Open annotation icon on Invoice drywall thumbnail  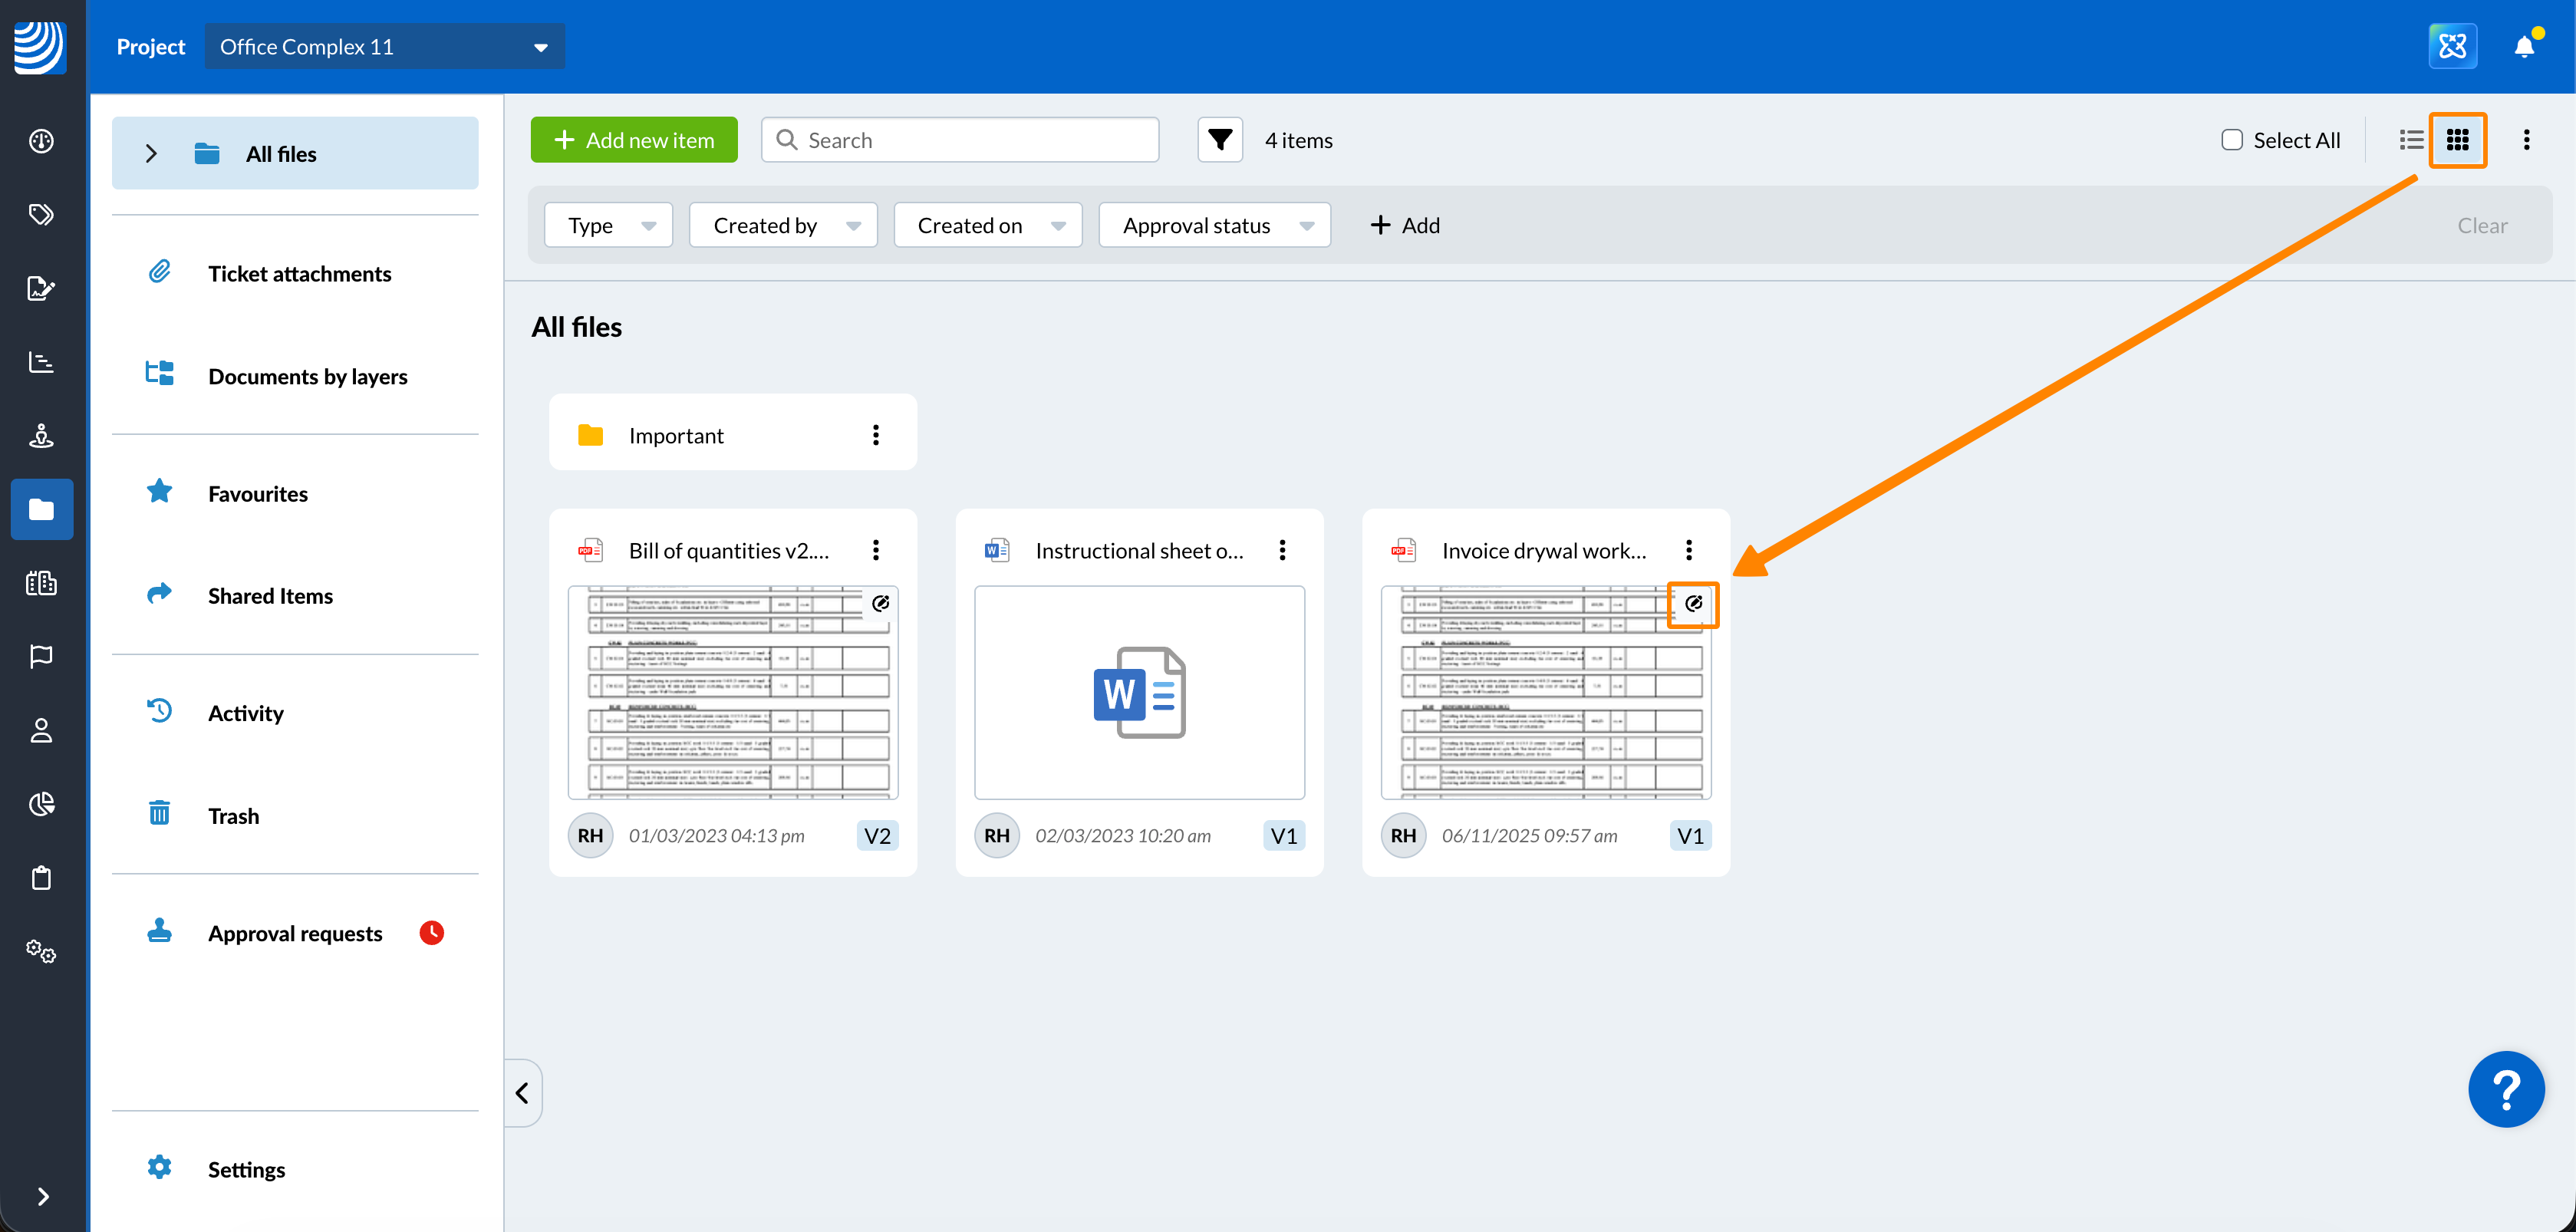click(x=1693, y=604)
